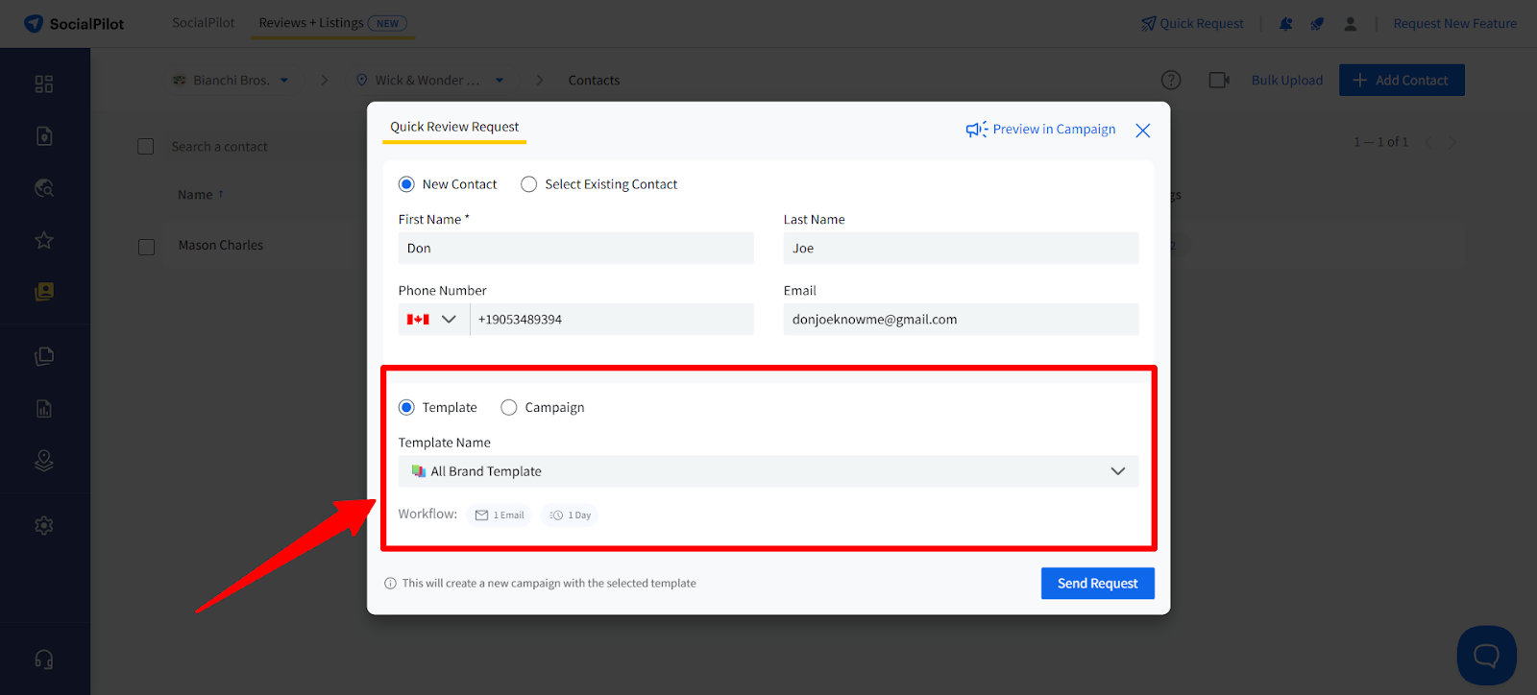
Task: Click the Bulk Upload link
Action: [x=1287, y=81]
